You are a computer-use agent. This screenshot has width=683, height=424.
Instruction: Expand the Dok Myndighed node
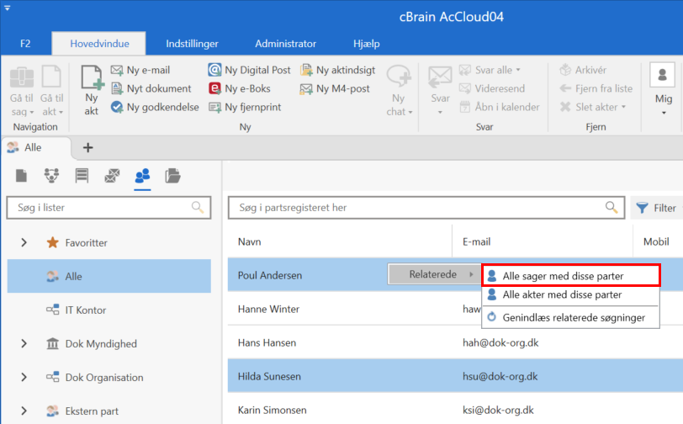(24, 343)
